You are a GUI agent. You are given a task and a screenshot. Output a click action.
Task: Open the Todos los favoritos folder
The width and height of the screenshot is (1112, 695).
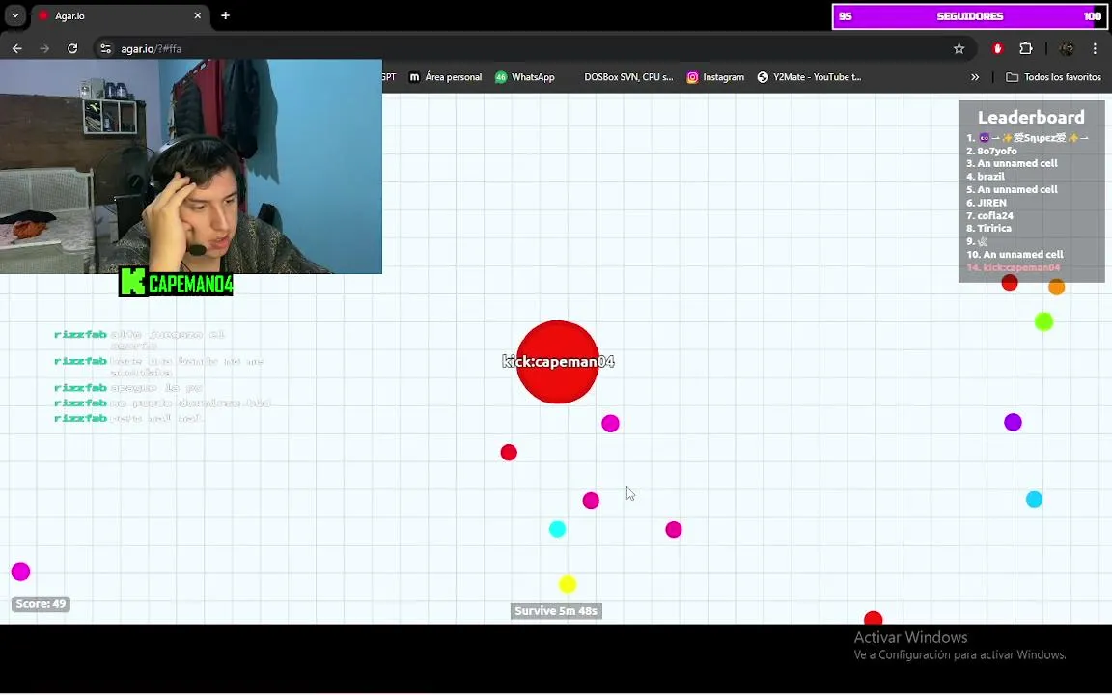point(1054,77)
